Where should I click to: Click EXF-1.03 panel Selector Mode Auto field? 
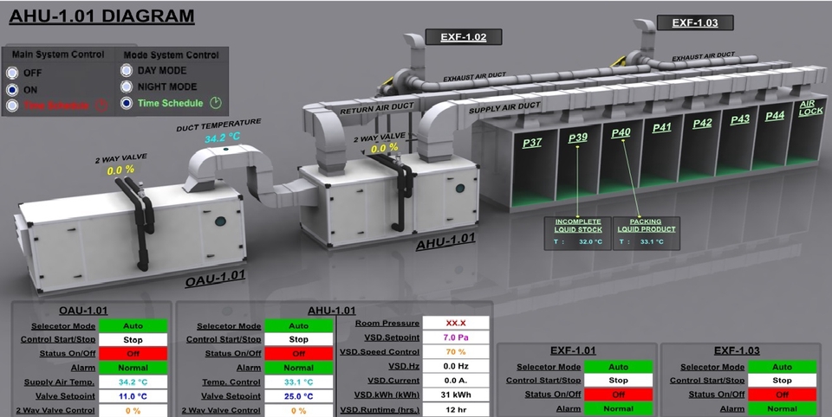pyautogui.click(x=782, y=367)
